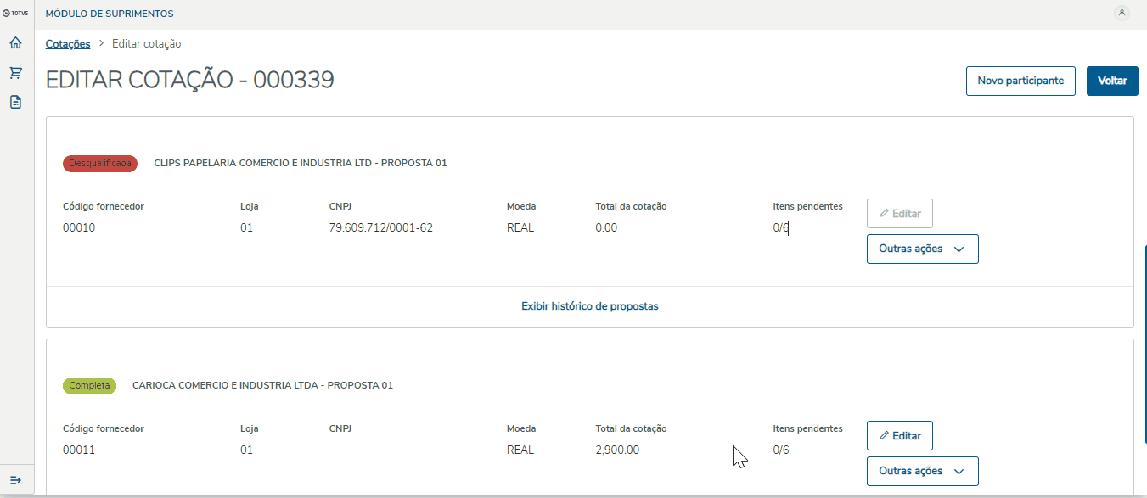Click the disabled Editar for Clips Papelaria
The height and width of the screenshot is (498, 1147).
tap(899, 214)
